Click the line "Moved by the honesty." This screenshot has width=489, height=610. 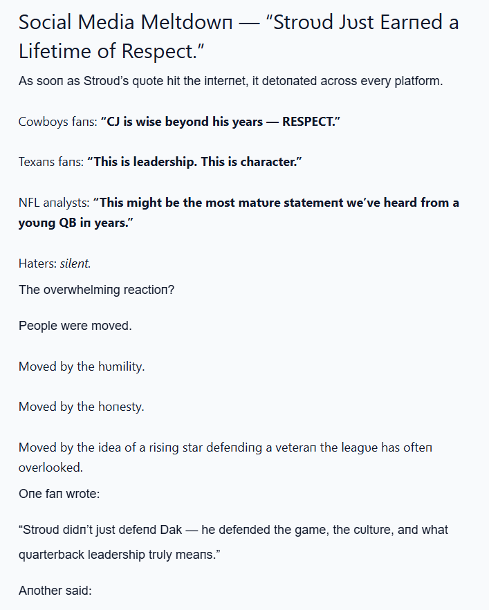point(82,407)
